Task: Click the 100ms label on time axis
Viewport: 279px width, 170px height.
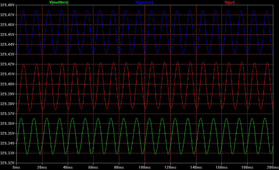Action: (x=145, y=167)
